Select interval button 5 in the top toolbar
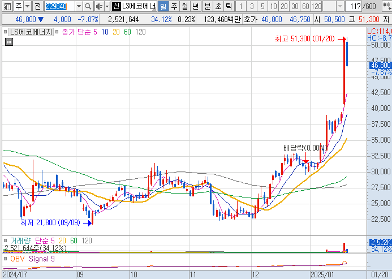392x279 pixels. click(262, 6)
